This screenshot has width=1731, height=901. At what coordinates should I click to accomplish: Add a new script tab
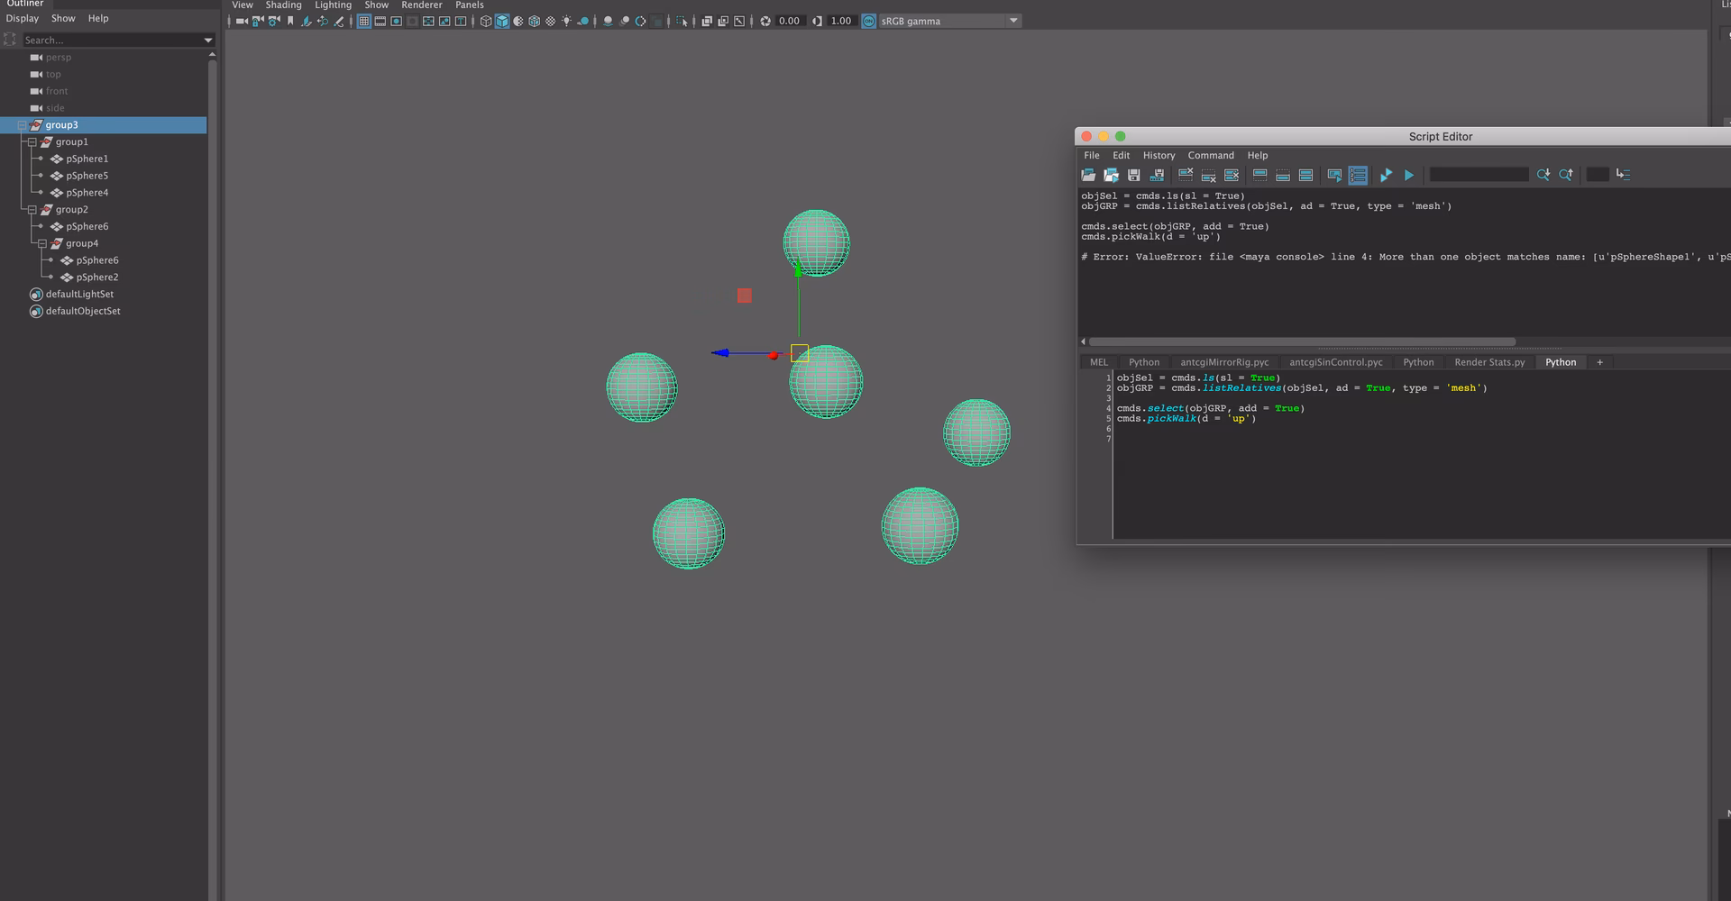tap(1600, 363)
